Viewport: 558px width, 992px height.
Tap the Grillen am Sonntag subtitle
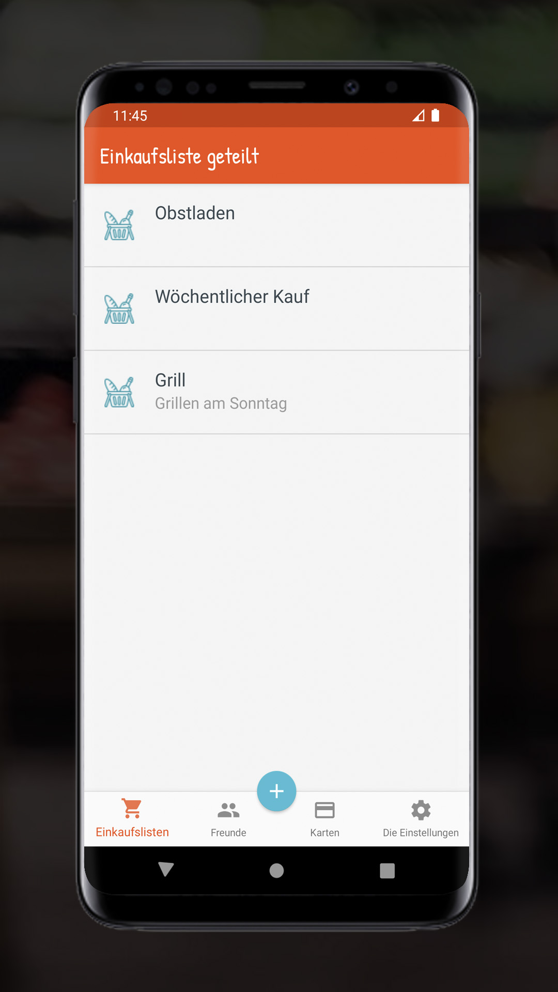(x=221, y=404)
